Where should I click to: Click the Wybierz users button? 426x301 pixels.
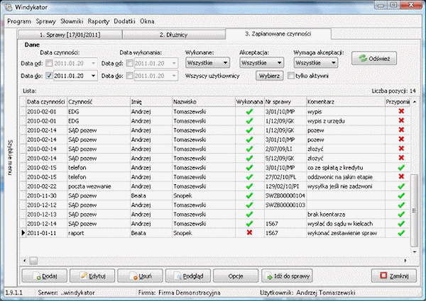(270, 76)
